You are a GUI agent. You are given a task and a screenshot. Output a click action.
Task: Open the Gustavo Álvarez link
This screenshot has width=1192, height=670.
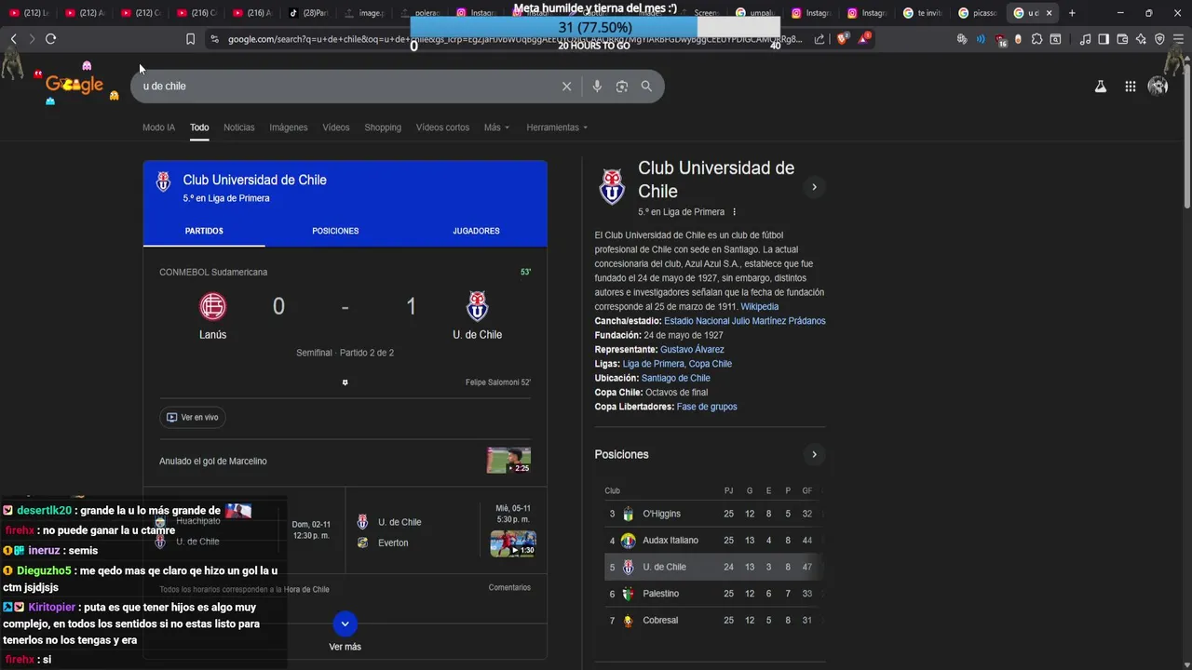692,350
